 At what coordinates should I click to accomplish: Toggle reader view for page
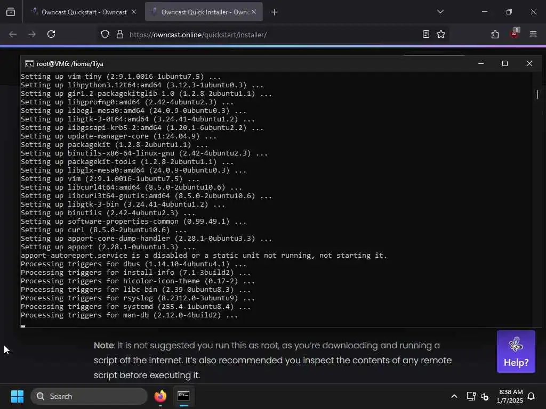pyautogui.click(x=426, y=35)
